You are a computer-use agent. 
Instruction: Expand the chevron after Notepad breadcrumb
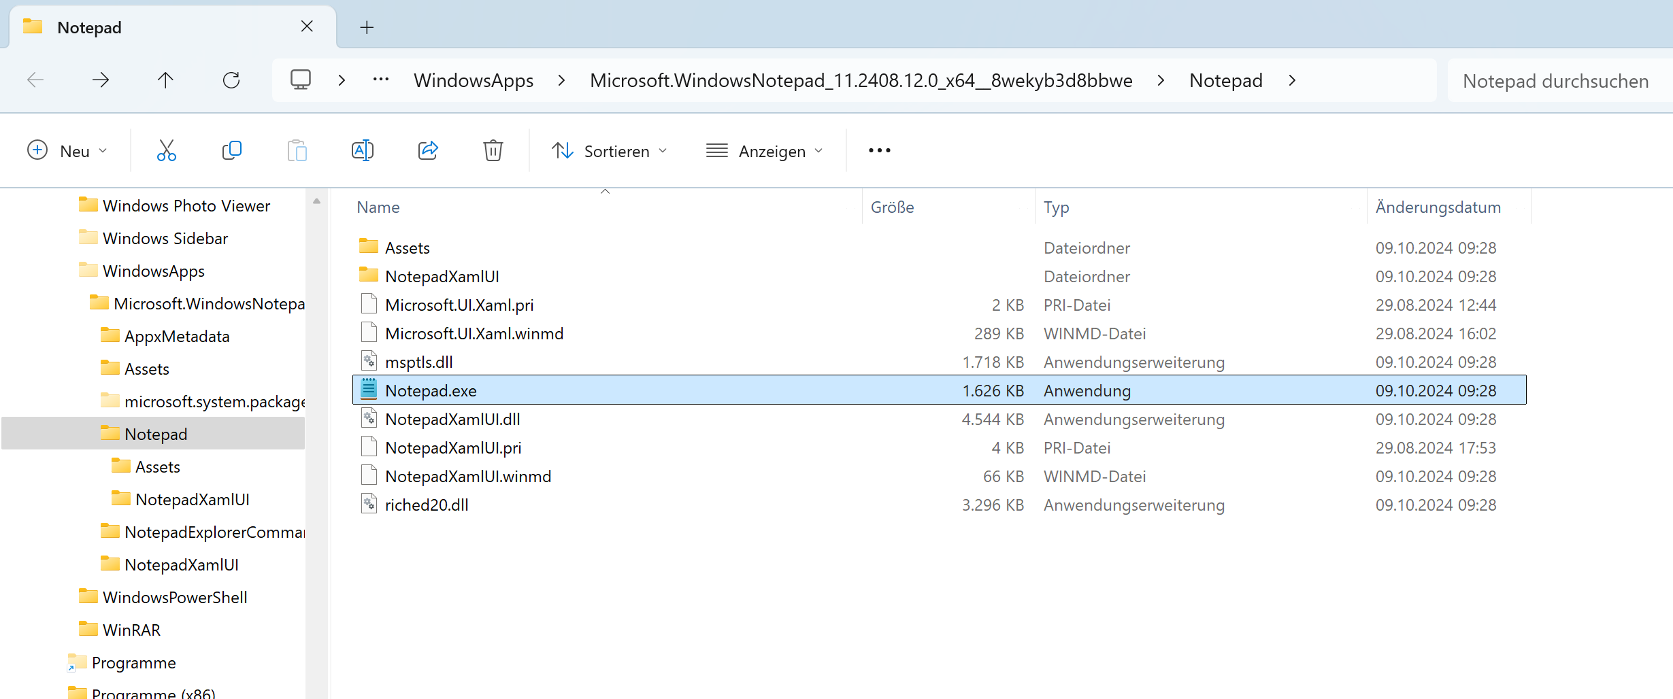(1292, 80)
